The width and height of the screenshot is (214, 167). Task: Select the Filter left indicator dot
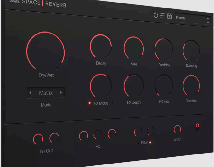[x=138, y=143]
